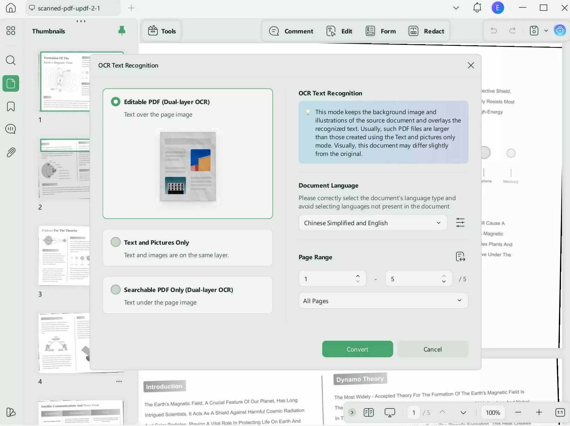Select Searchable PDF Only option

pyautogui.click(x=116, y=290)
